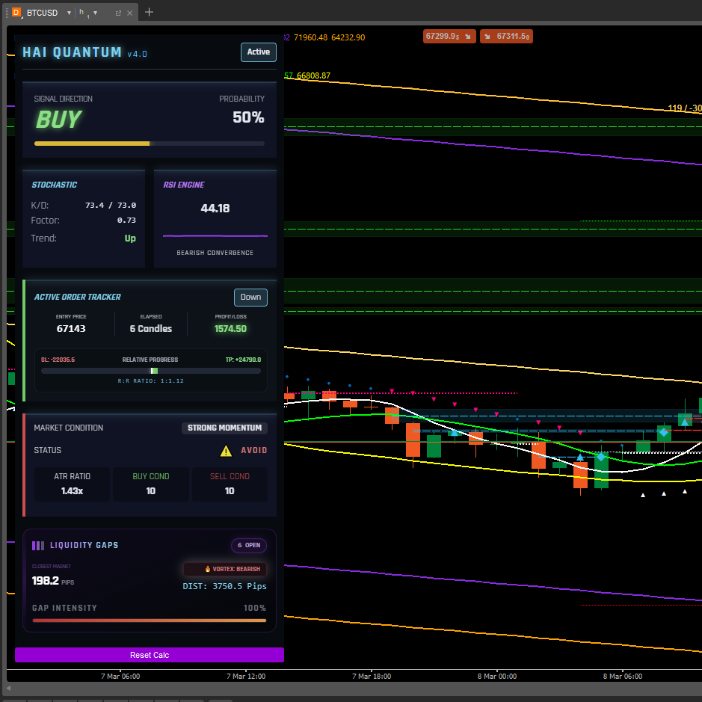Select the BTCUSD chart tab
702x702 pixels.
point(42,13)
